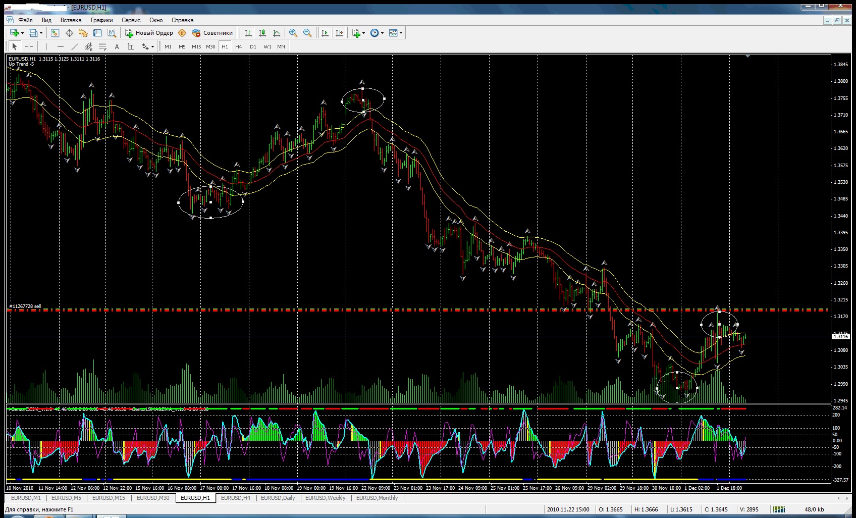856x518 pixels.
Task: Open the Графики menu
Action: click(x=102, y=20)
